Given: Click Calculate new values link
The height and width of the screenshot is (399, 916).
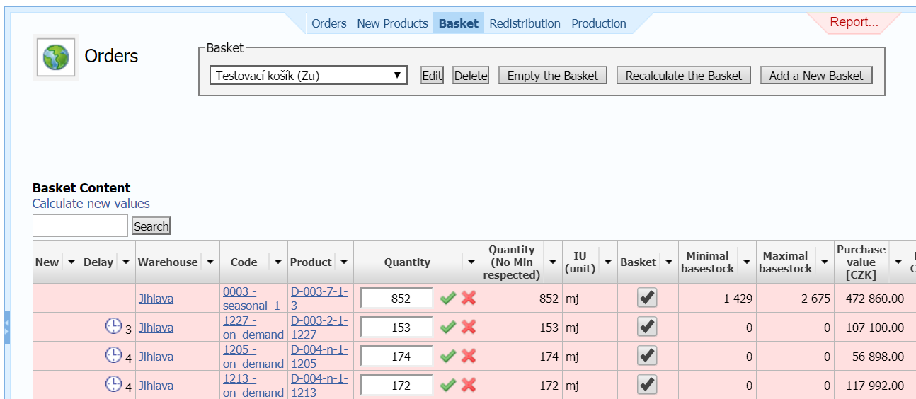Looking at the screenshot, I should click(x=91, y=204).
